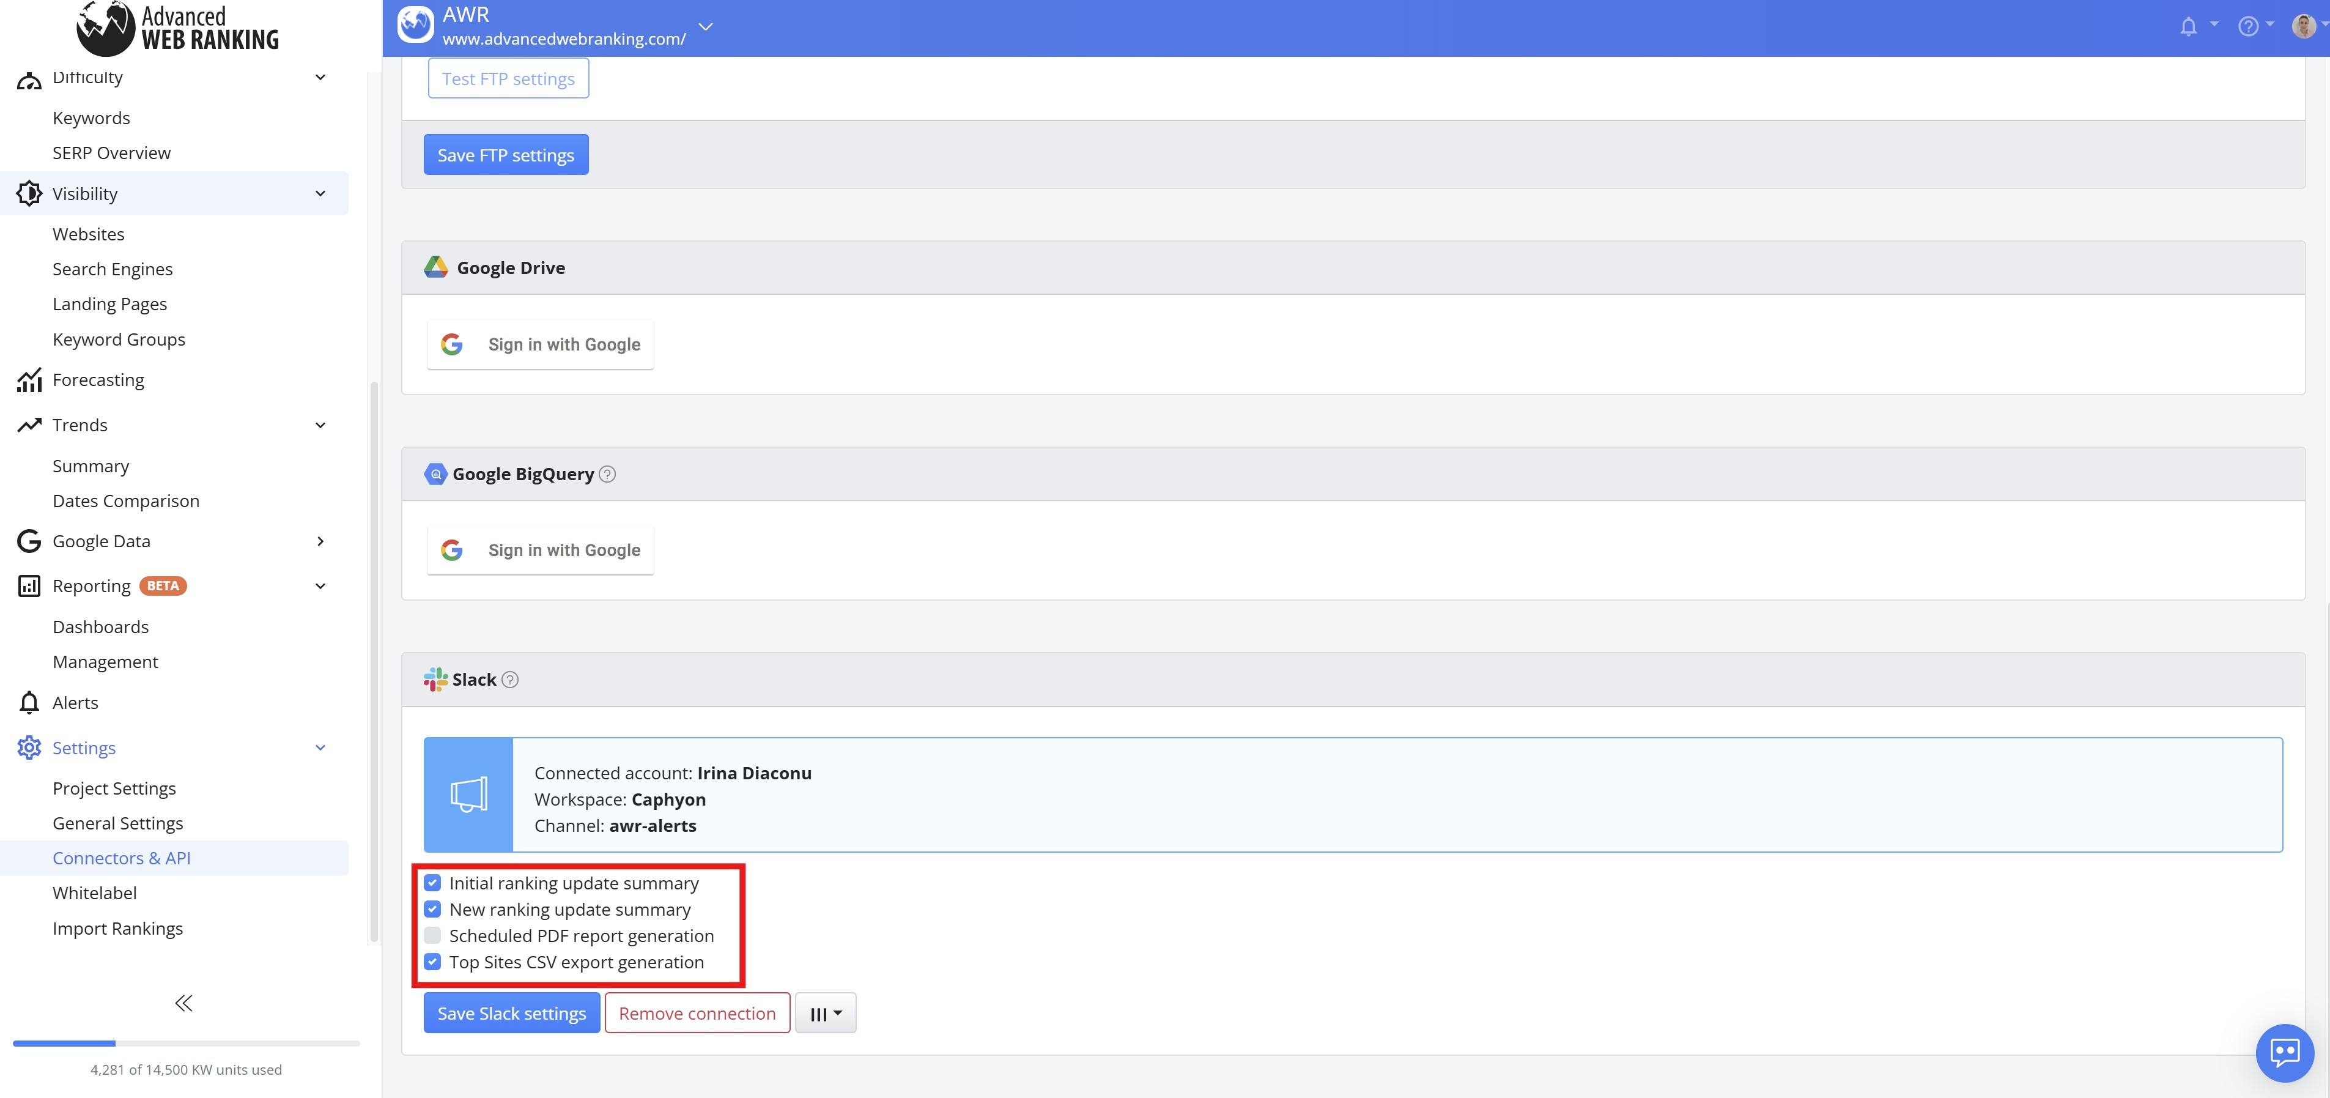Open the user avatar menu
The width and height of the screenshot is (2330, 1098).
click(2303, 26)
